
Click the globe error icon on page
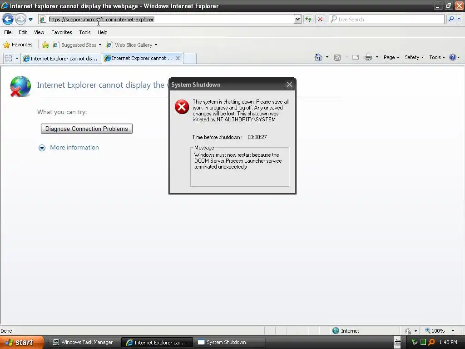(x=20, y=86)
